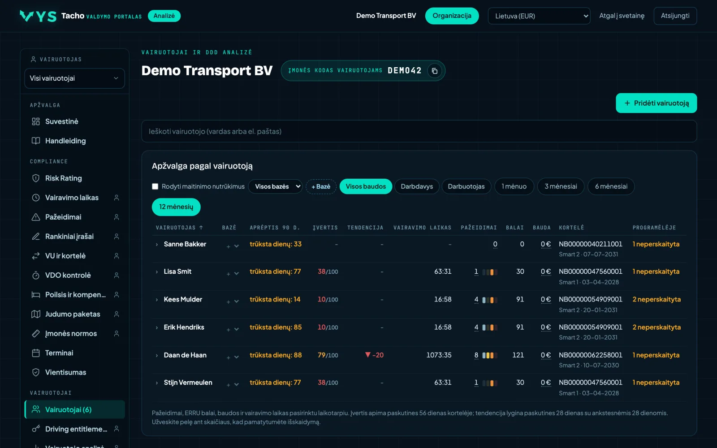This screenshot has height=448, width=717.
Task: Expand the Sanne Bakker row
Action: 157,245
